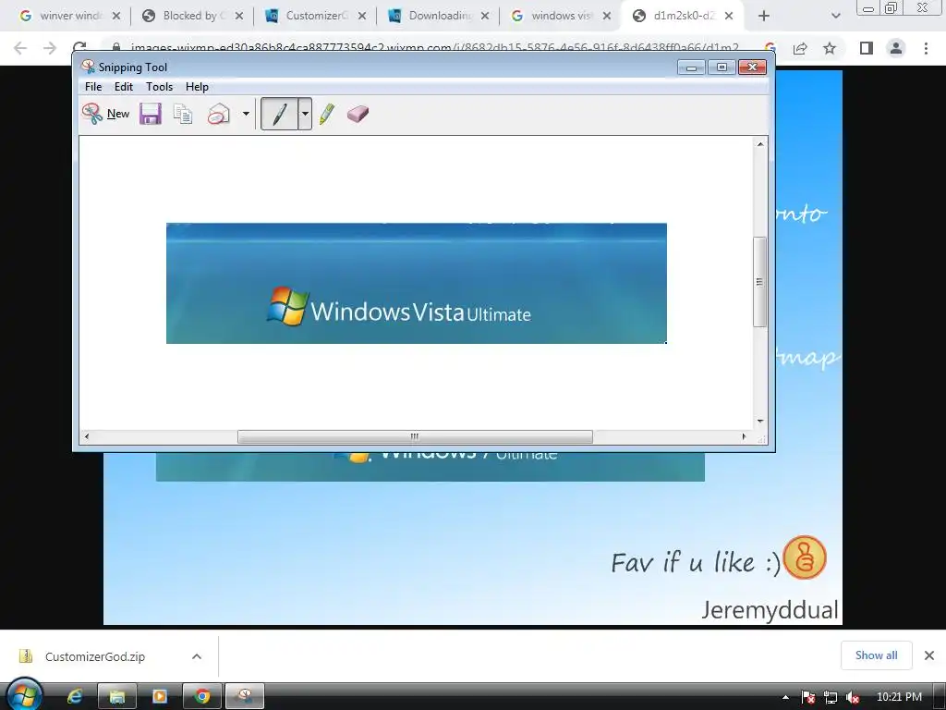Open the File menu in Snipping Tool
Viewport: 946px width, 710px height.
pos(93,87)
